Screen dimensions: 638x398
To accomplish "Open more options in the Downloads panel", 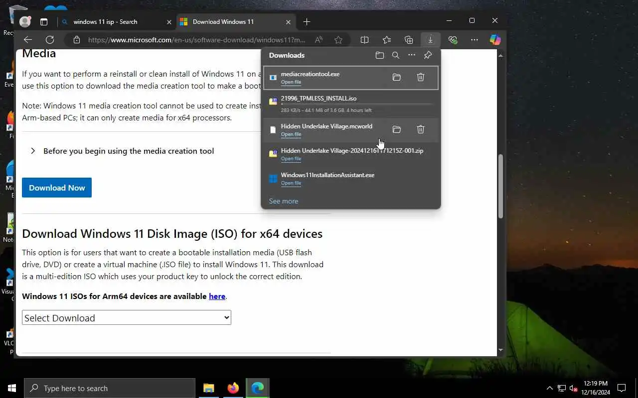I will (x=412, y=55).
